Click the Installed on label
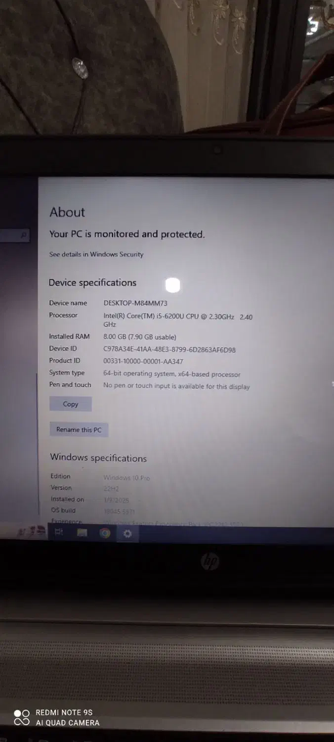This screenshot has width=334, height=742. click(x=67, y=499)
